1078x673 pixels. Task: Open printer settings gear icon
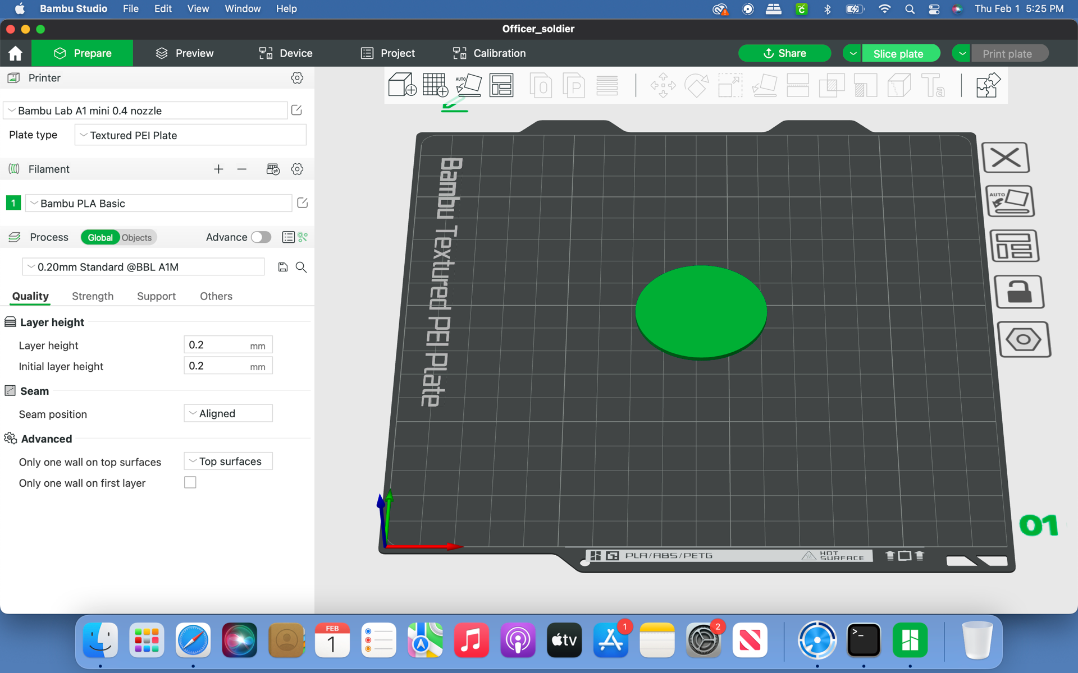coord(297,78)
